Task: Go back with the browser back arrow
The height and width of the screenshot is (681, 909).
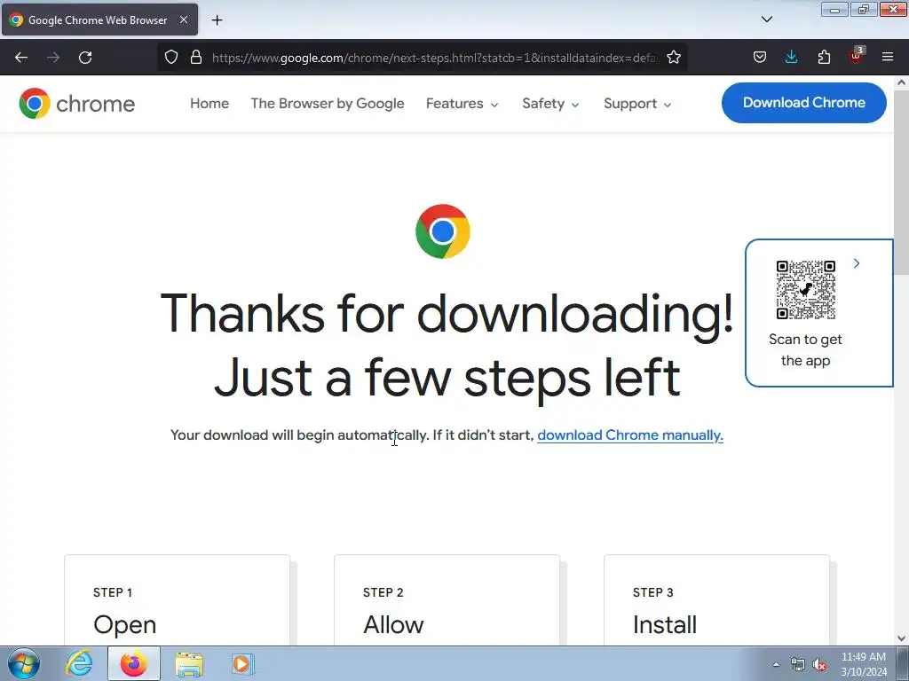Action: tap(21, 58)
